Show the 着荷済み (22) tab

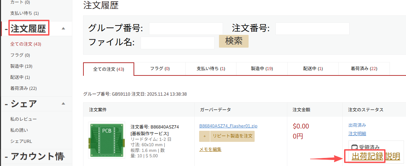(x=364, y=69)
